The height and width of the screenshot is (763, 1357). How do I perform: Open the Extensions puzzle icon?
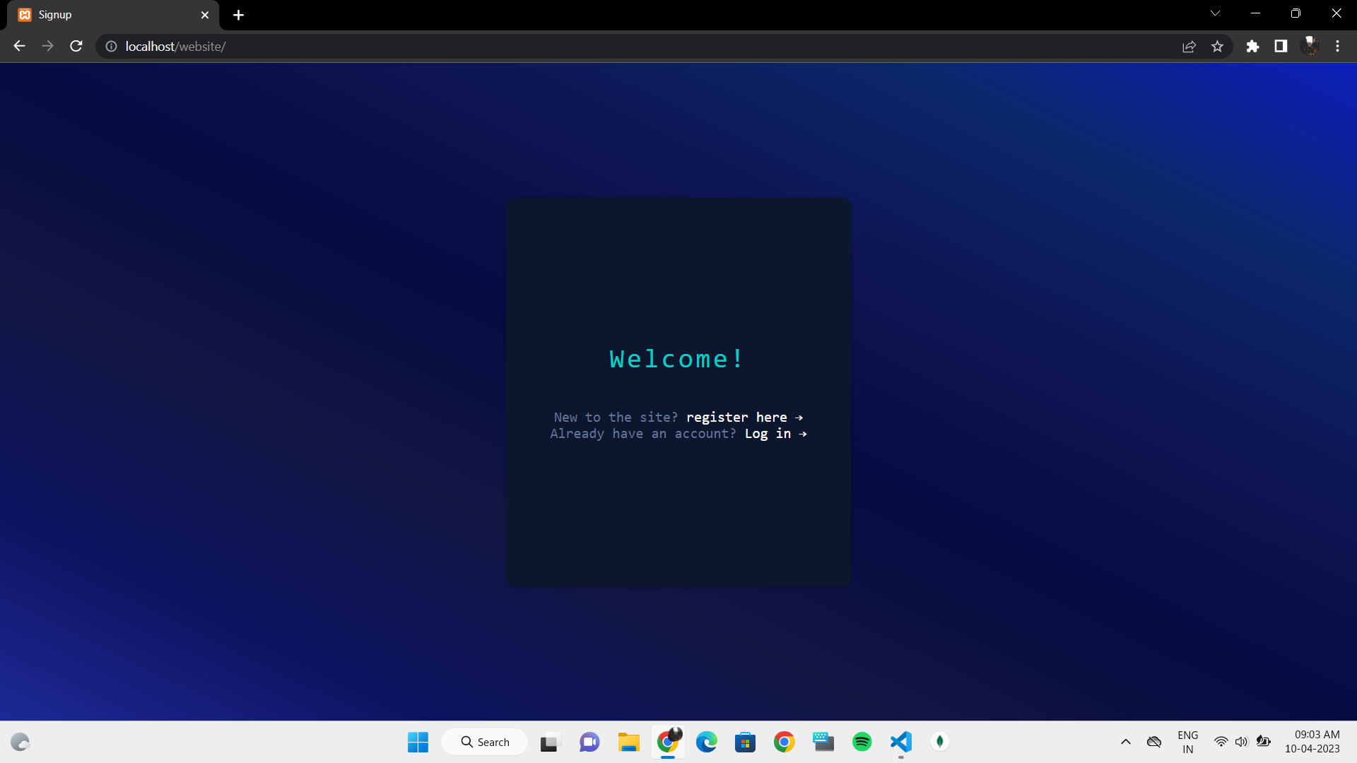coord(1252,46)
